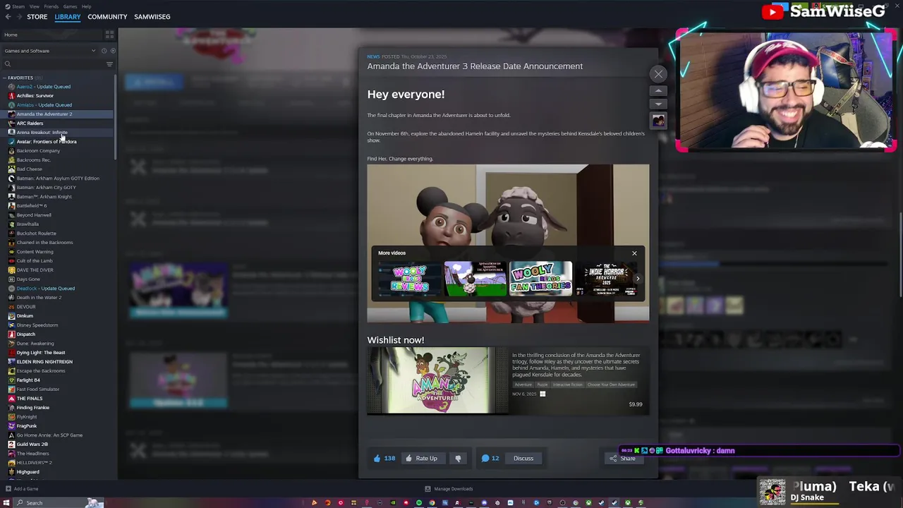Click the Share button
Viewport: 903px width, 508px height.
click(623, 459)
